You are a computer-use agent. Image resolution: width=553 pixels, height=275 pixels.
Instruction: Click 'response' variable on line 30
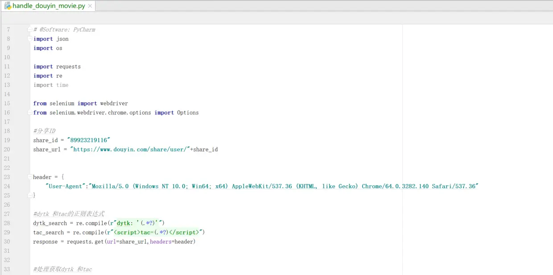[x=45, y=242]
